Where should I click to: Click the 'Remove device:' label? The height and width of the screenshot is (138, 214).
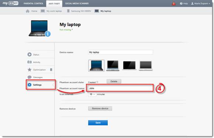[x=68, y=109]
